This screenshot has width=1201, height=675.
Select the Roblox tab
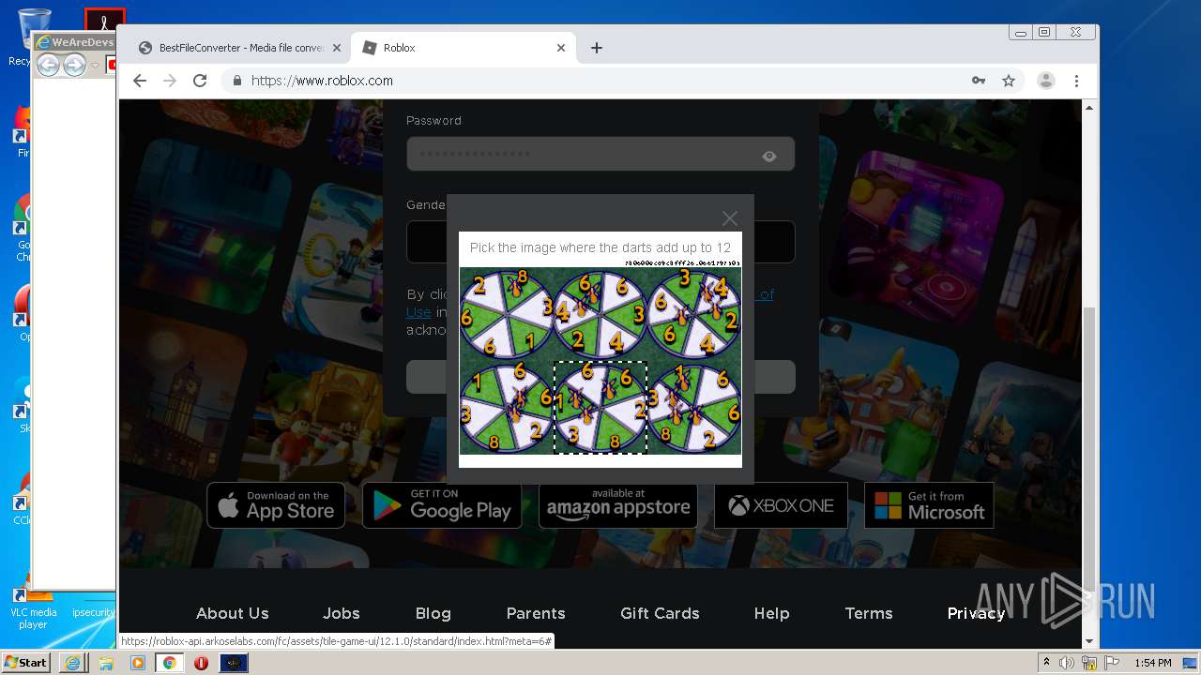click(463, 48)
